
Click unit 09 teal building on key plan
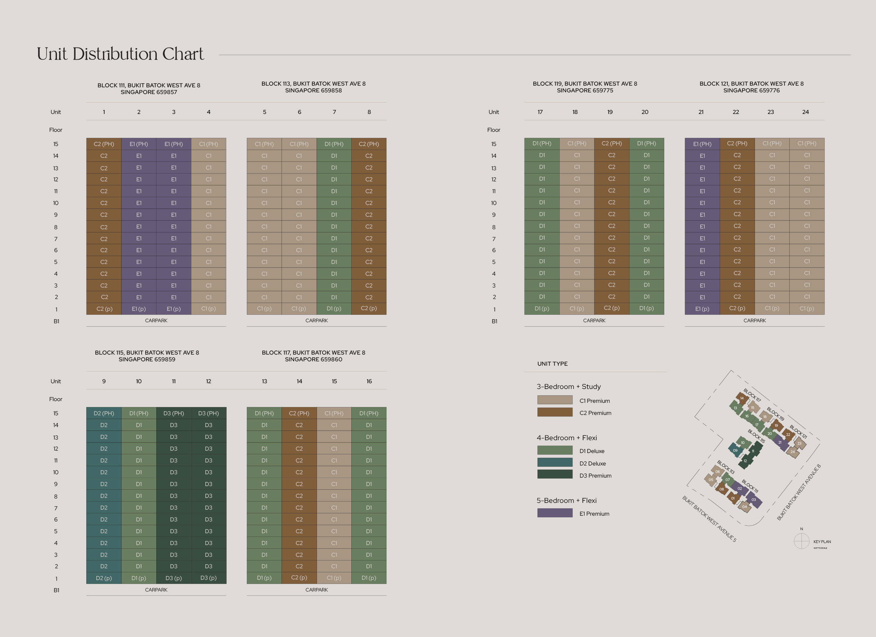click(x=735, y=450)
